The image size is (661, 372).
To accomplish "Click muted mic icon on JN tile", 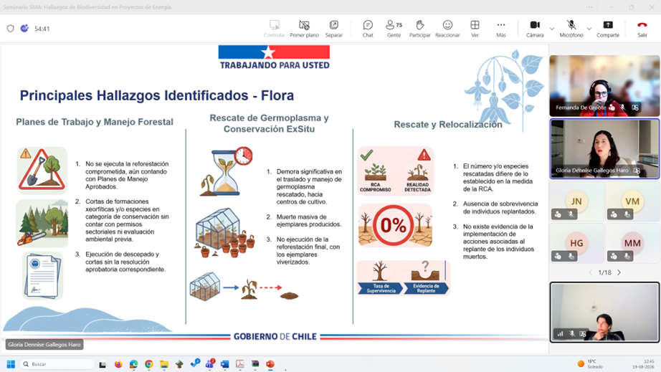I will pos(571,214).
